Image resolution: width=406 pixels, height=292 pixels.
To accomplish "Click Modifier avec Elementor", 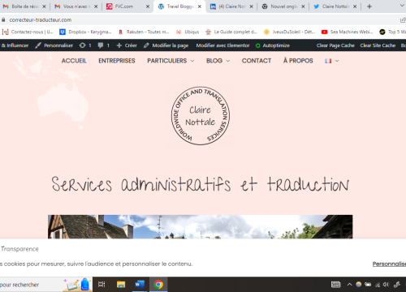I will [x=222, y=45].
